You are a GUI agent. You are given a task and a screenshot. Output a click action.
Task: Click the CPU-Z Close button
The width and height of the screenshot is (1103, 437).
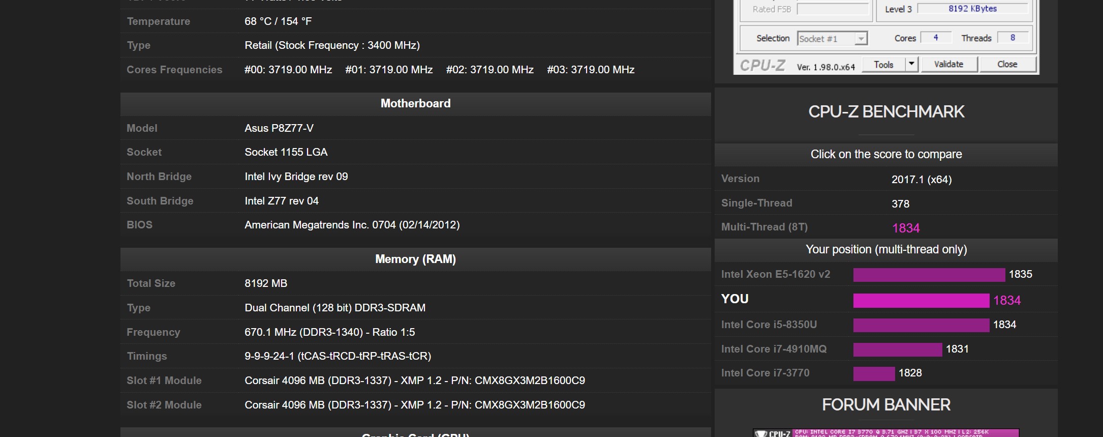pos(1007,64)
